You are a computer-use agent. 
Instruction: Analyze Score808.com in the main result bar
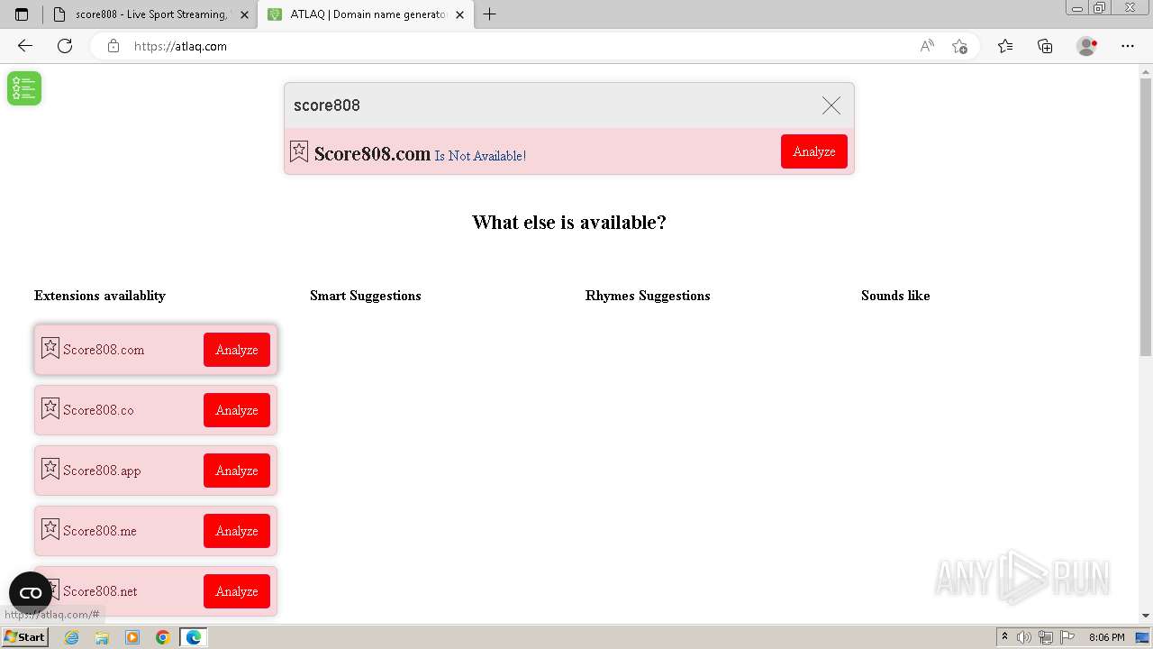(x=813, y=151)
